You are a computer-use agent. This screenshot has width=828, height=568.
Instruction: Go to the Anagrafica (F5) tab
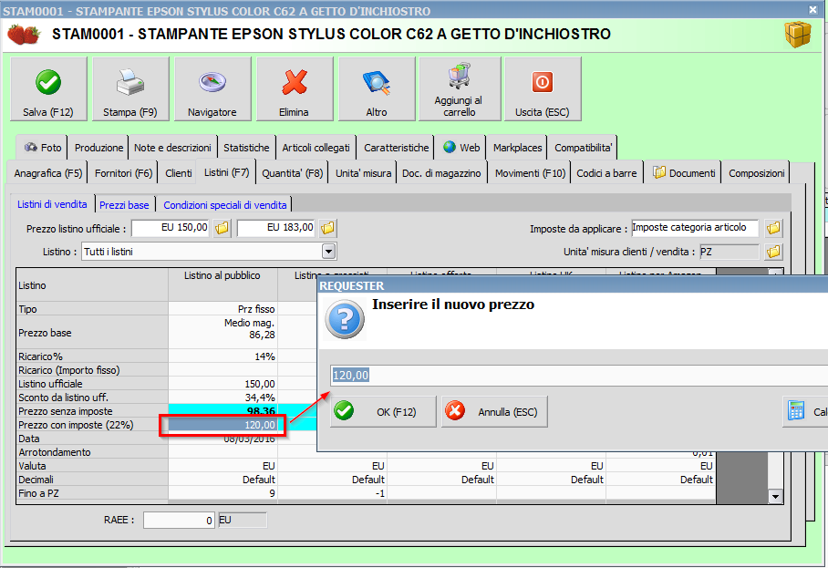48,173
